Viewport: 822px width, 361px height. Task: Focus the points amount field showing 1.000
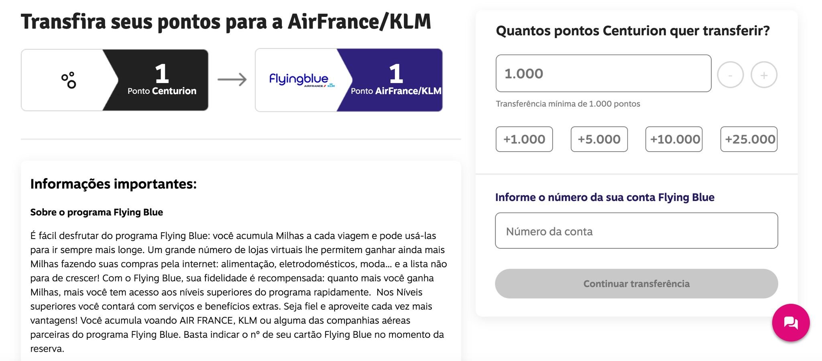coord(603,73)
